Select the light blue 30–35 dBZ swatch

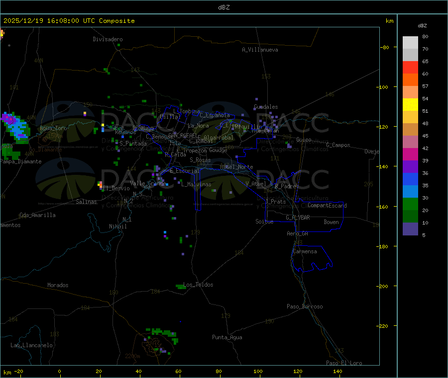point(410,192)
